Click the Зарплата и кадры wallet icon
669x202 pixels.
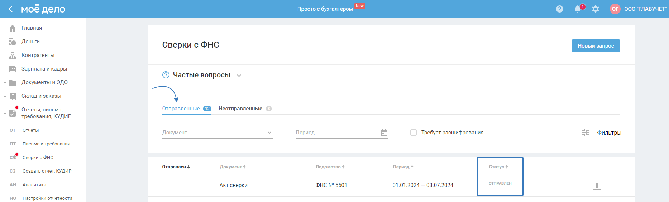13,69
